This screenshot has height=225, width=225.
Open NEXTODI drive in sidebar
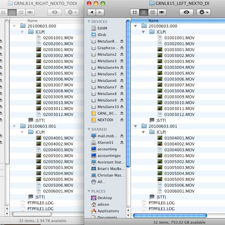pos(105,120)
